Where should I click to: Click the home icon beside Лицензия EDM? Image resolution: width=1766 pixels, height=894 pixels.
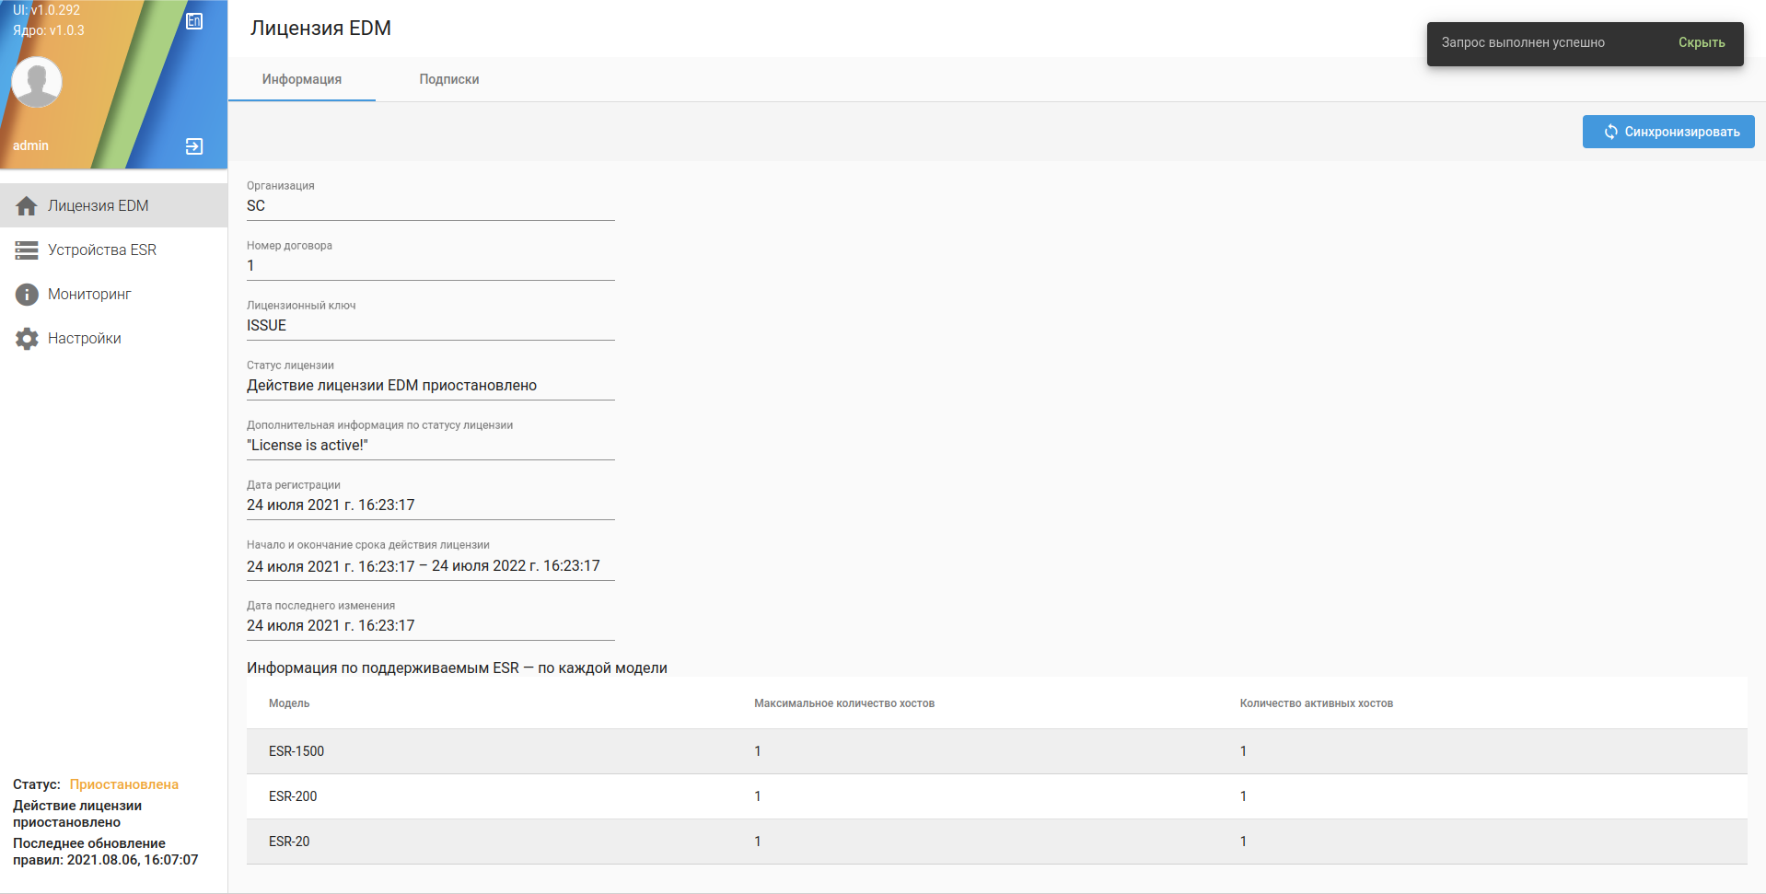click(27, 206)
